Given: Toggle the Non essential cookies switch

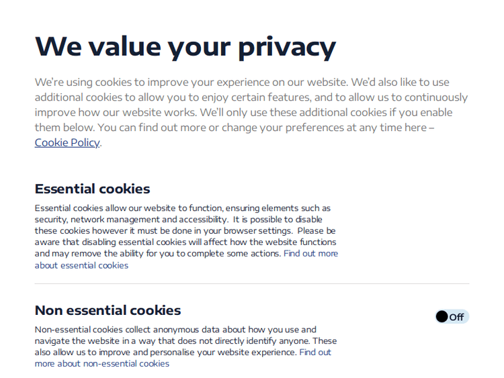Looking at the screenshot, I should pos(452,317).
